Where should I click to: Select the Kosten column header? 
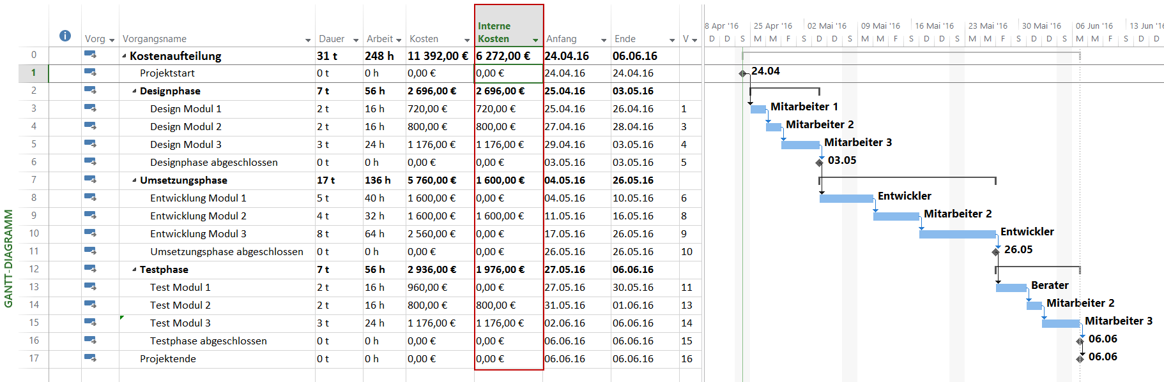click(424, 39)
